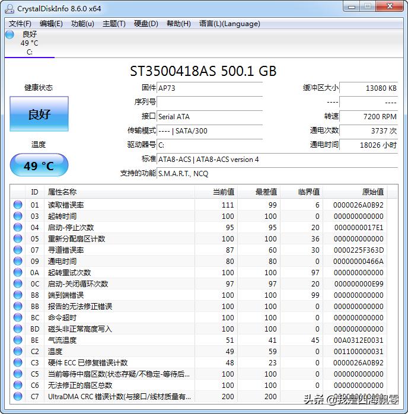The height and width of the screenshot is (414, 408).
Task: Click status orb for 04 启动-停止次数
Action: (18, 227)
